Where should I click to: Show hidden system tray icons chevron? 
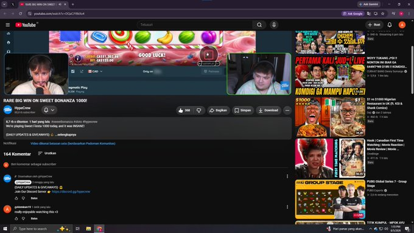pyautogui.click(x=370, y=229)
